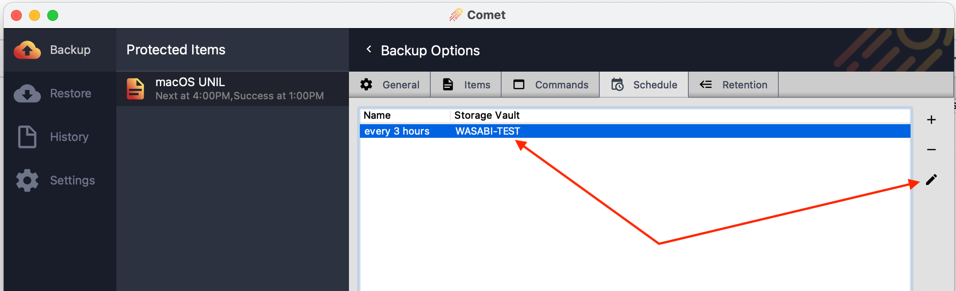Open the Retention tab
Screen dimensions: 956x291
[x=733, y=85]
